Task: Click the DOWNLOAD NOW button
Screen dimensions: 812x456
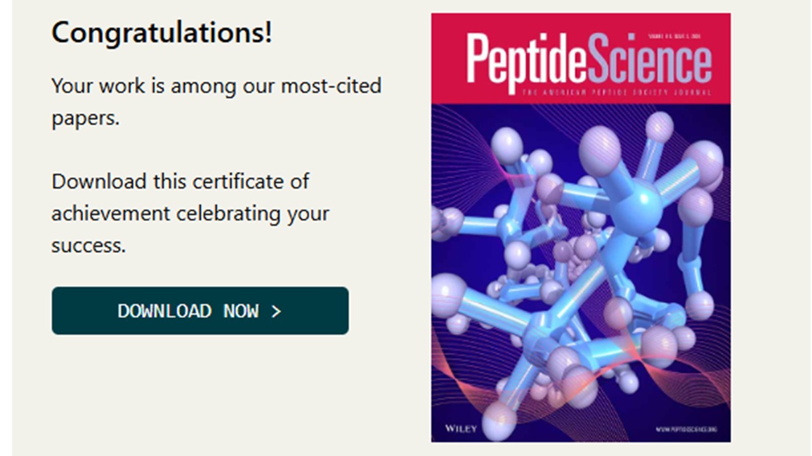Action: [200, 310]
